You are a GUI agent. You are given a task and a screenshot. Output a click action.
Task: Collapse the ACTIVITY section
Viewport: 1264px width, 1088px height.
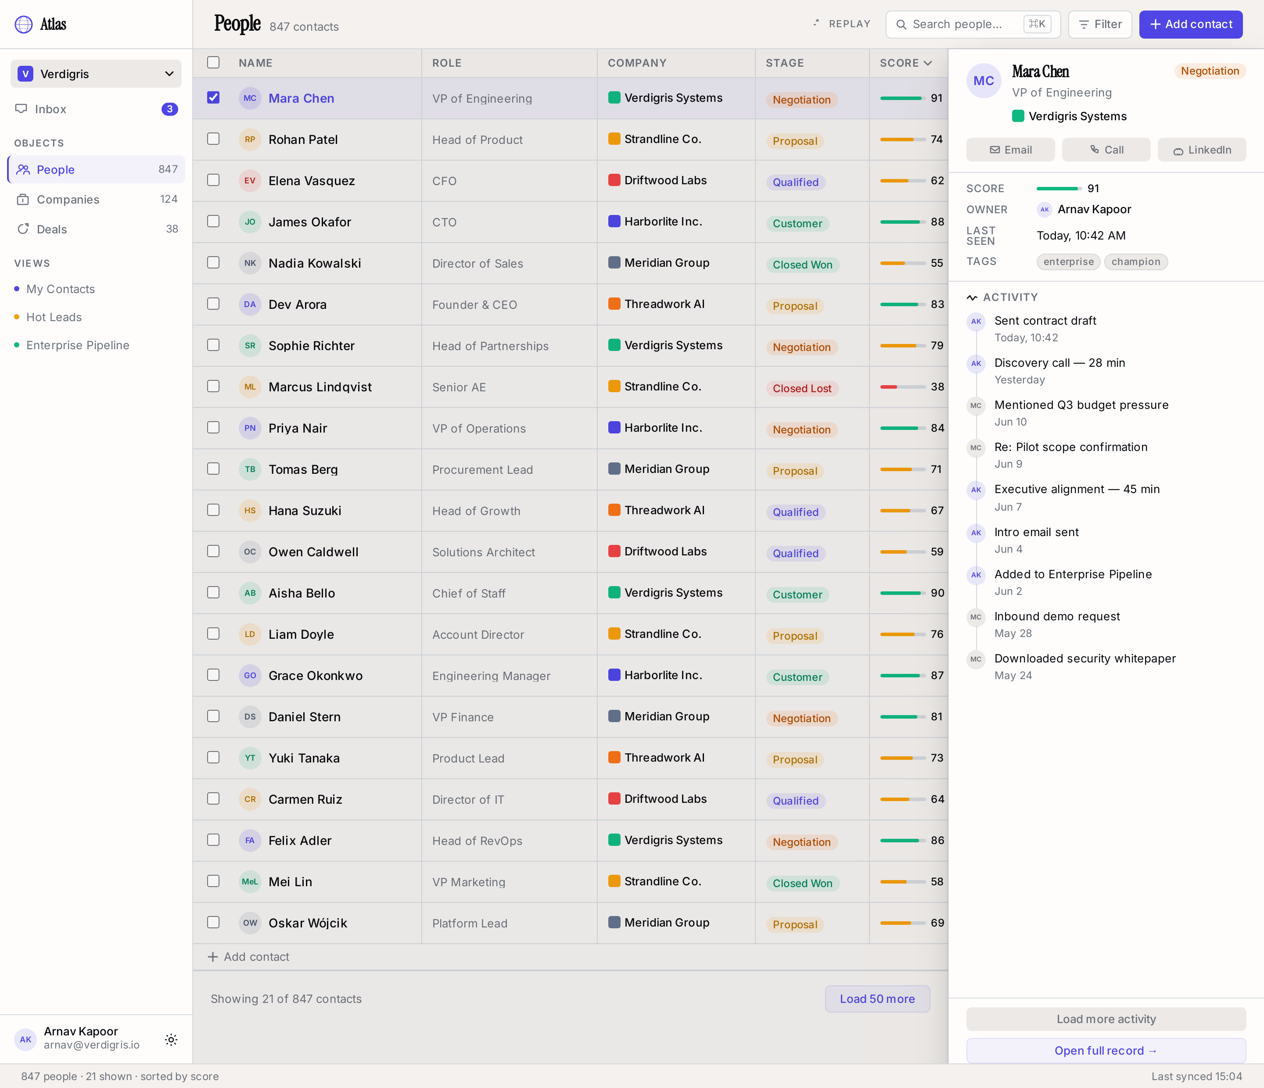coord(1002,297)
